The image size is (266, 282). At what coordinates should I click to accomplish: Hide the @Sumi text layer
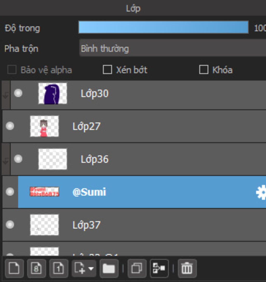[x=10, y=192]
